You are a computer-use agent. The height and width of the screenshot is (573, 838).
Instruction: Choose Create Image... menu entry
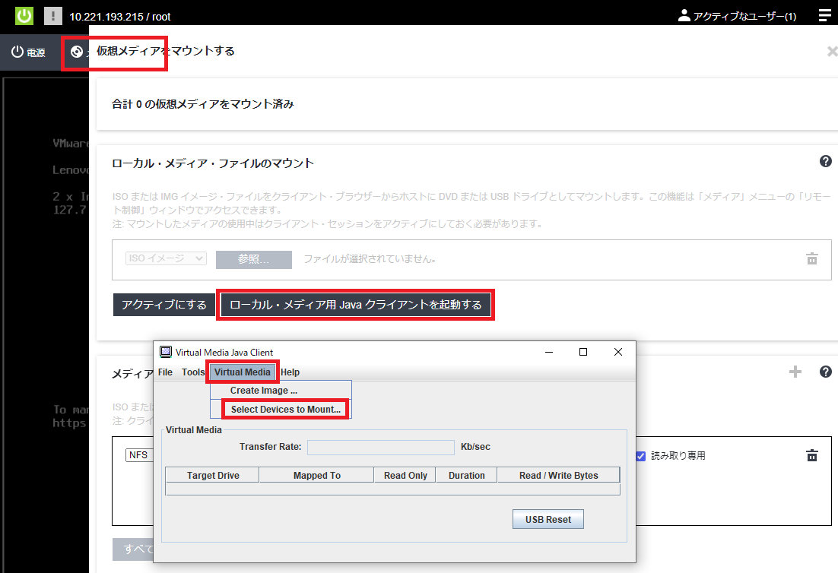[281, 391]
